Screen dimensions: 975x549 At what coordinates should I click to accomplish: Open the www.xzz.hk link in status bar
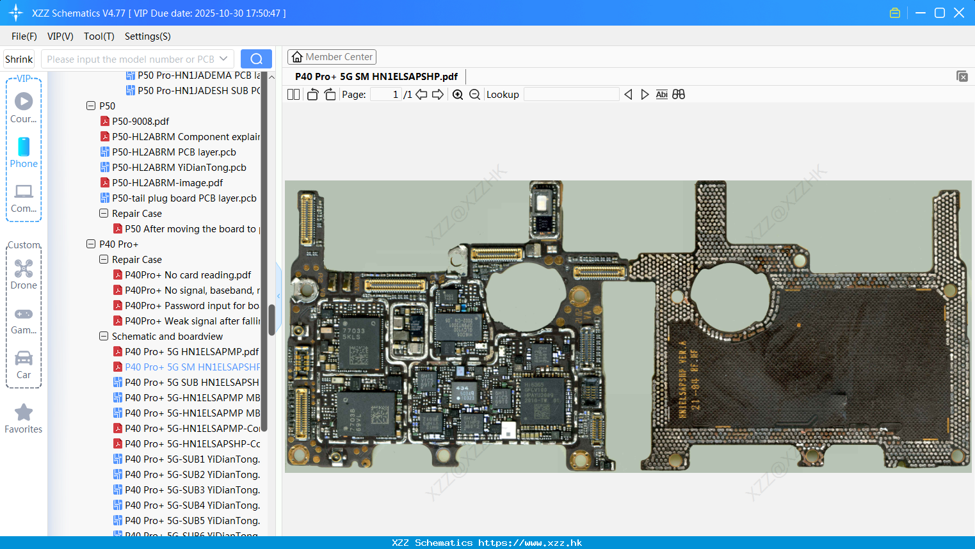click(530, 543)
